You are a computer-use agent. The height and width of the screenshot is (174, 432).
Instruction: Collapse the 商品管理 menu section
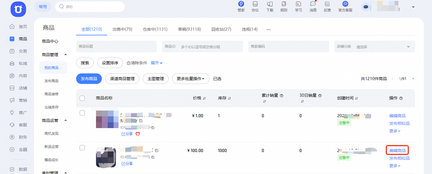point(66,55)
